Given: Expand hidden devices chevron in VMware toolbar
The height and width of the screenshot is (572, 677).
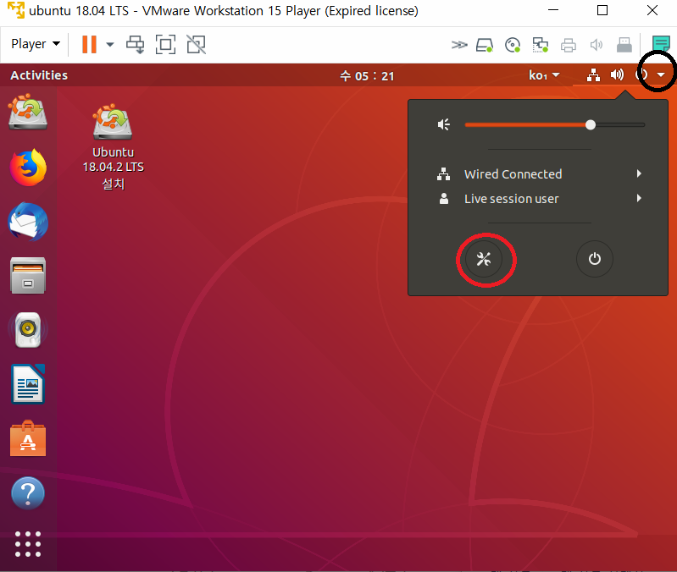Looking at the screenshot, I should click(459, 45).
